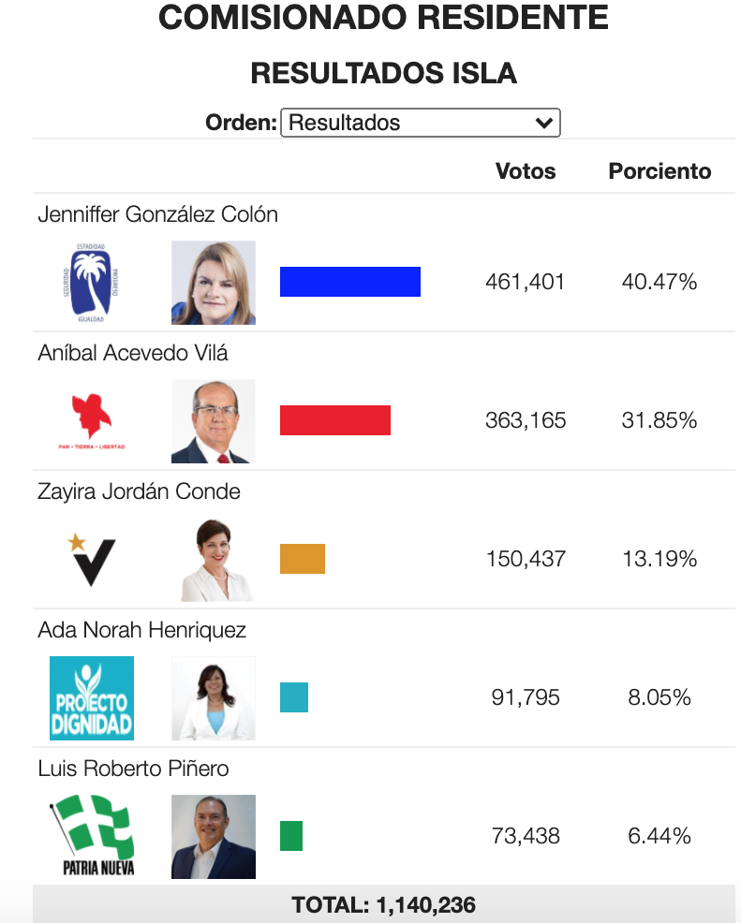Click the TOTAL 1,140,236 footer row
Image resolution: width=741 pixels, height=923 pixels.
tap(383, 904)
